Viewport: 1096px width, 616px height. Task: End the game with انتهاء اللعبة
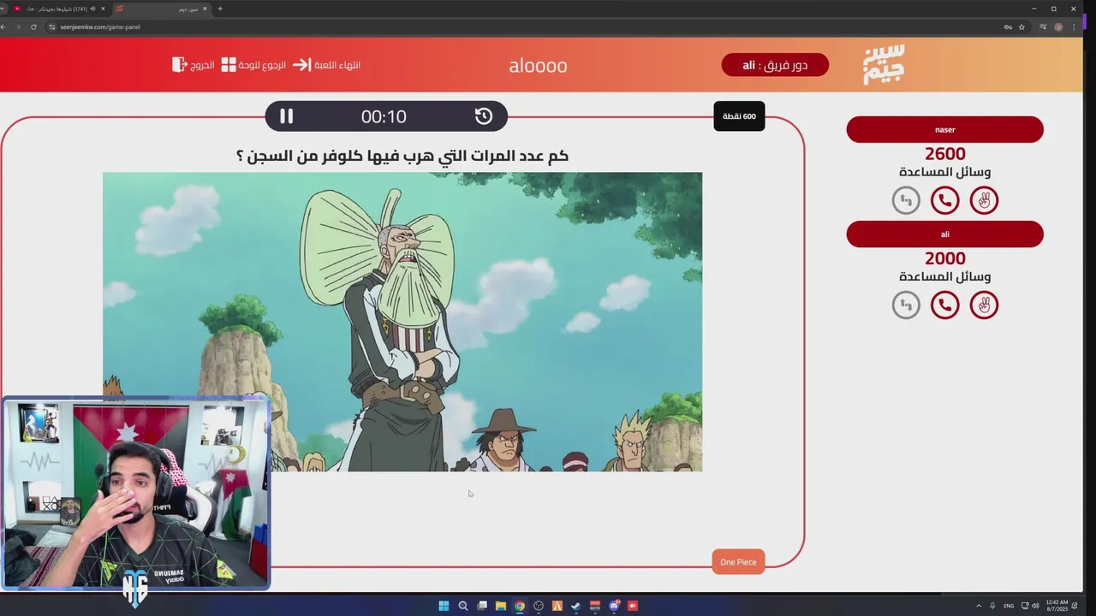[x=337, y=65]
